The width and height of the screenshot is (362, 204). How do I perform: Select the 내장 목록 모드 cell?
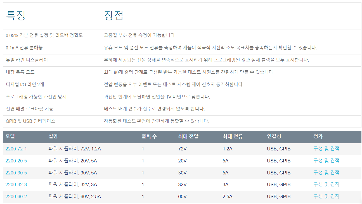coord(52,73)
